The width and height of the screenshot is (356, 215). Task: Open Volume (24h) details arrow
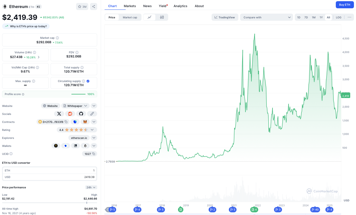(39, 57)
